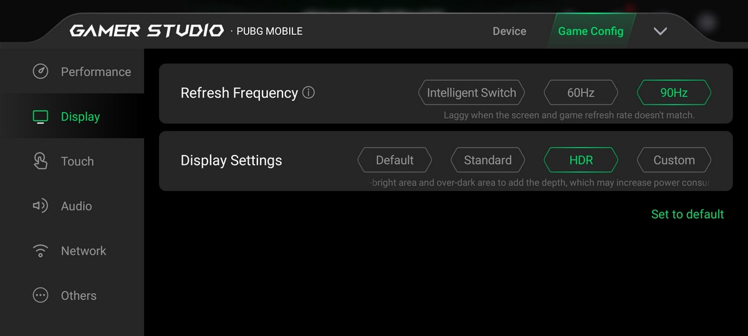The height and width of the screenshot is (336, 748).
Task: Expand the chevron next to Game Config
Action: pos(660,31)
